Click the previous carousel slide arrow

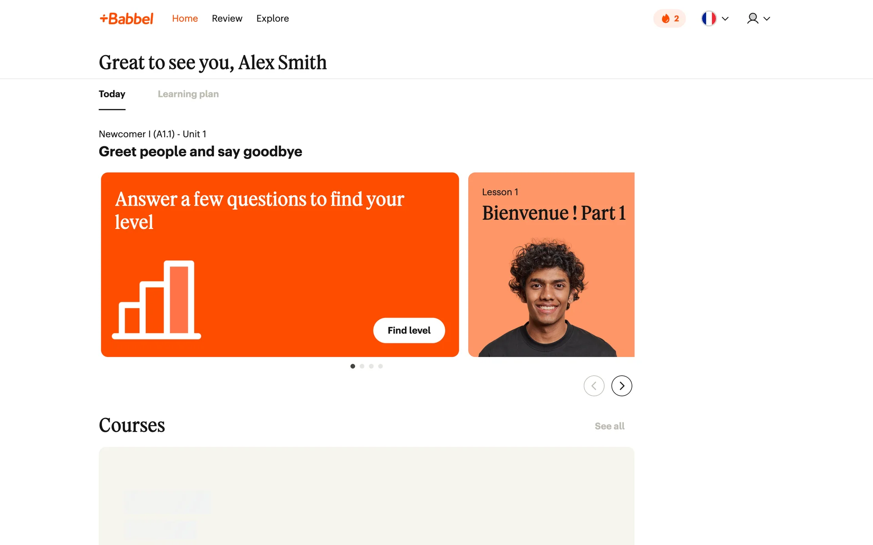594,386
